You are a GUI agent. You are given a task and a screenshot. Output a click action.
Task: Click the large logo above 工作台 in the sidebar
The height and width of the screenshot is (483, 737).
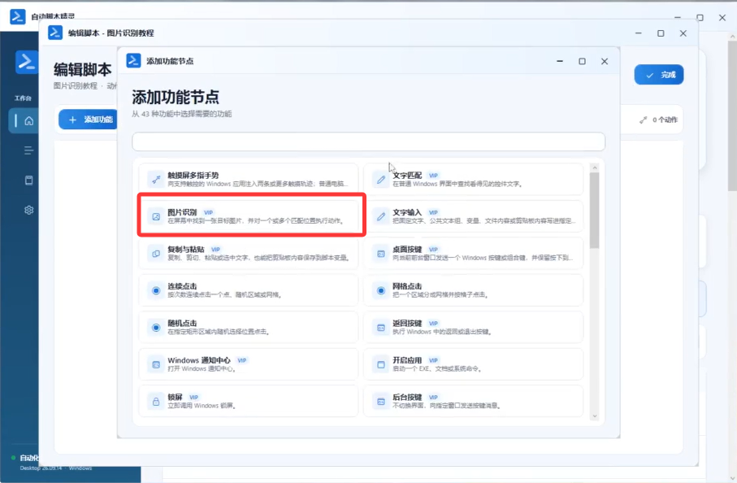pyautogui.click(x=26, y=62)
